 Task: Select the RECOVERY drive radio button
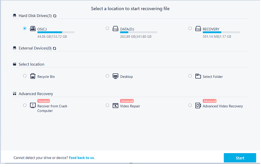point(190,29)
